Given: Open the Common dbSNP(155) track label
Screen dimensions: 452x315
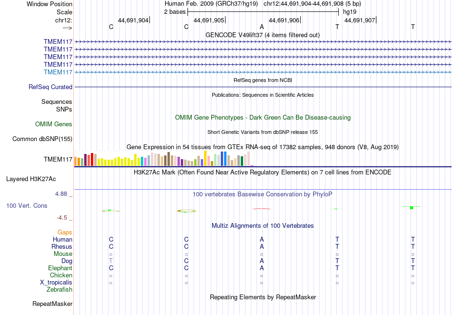Looking at the screenshot, I should point(42,139).
